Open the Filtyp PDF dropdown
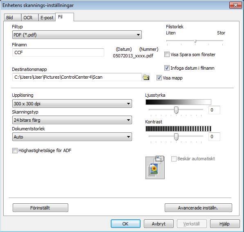Screen dimensions: 244x232 pyautogui.click(x=77, y=35)
